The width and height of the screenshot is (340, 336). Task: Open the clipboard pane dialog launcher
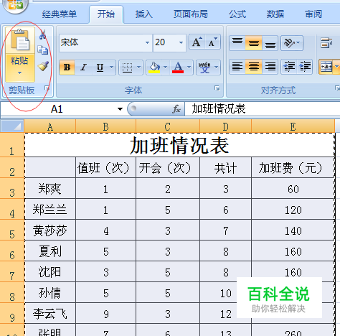click(47, 88)
